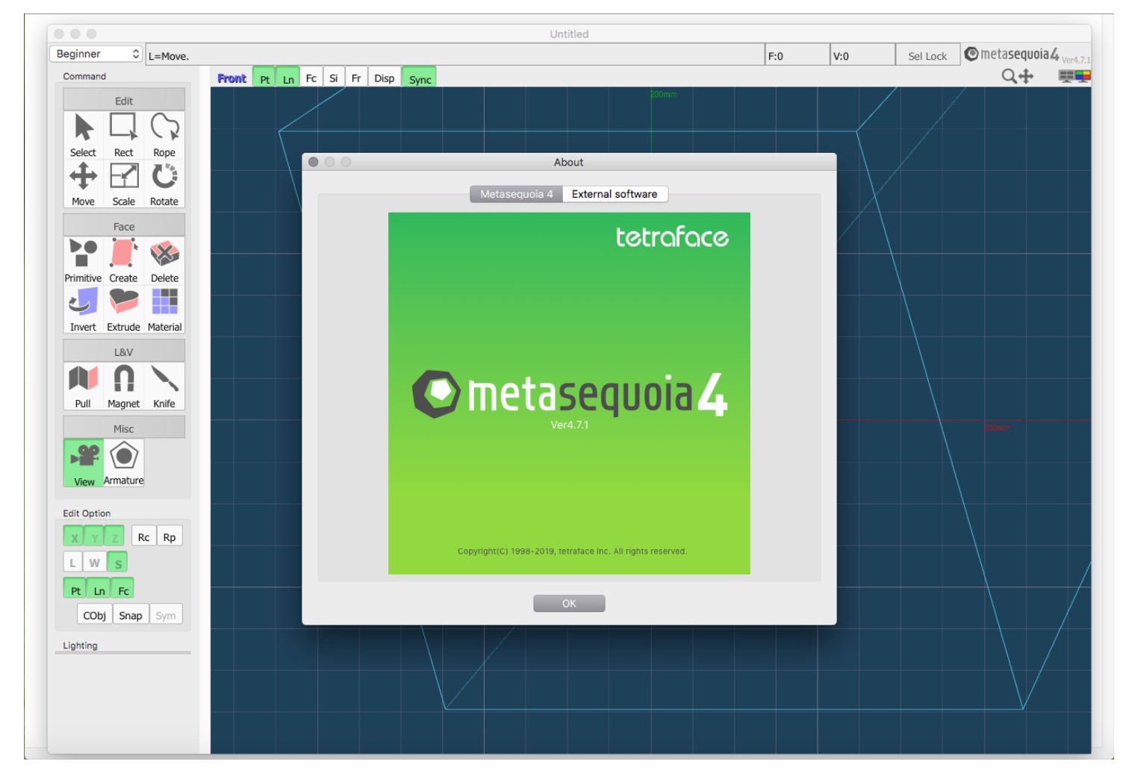
Task: Open the Material tool
Action: [x=164, y=310]
